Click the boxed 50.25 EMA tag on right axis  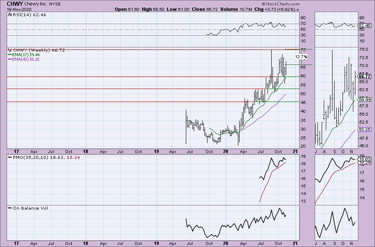(x=365, y=130)
